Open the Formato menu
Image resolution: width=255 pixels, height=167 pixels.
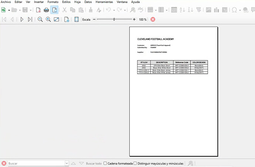pyautogui.click(x=53, y=2)
